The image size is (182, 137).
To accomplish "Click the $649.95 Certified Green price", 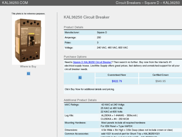I will pyautogui.click(x=160, y=81).
